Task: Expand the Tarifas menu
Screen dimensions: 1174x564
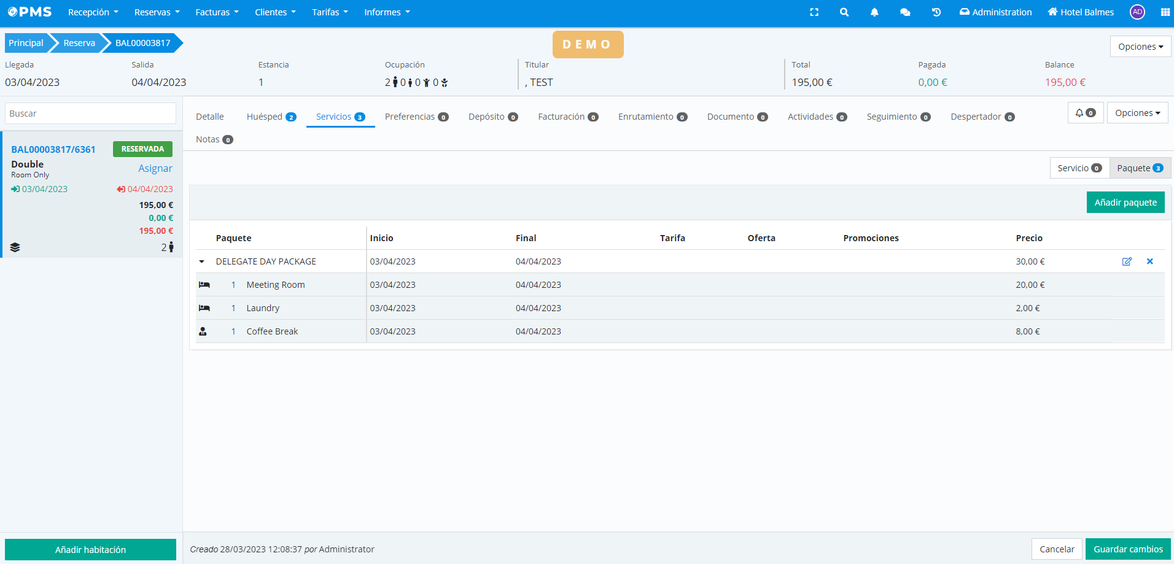Action: (x=330, y=12)
